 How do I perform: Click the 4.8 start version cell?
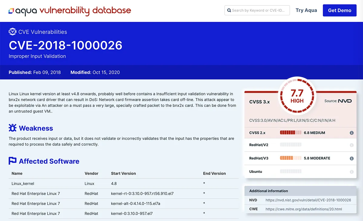point(114,183)
